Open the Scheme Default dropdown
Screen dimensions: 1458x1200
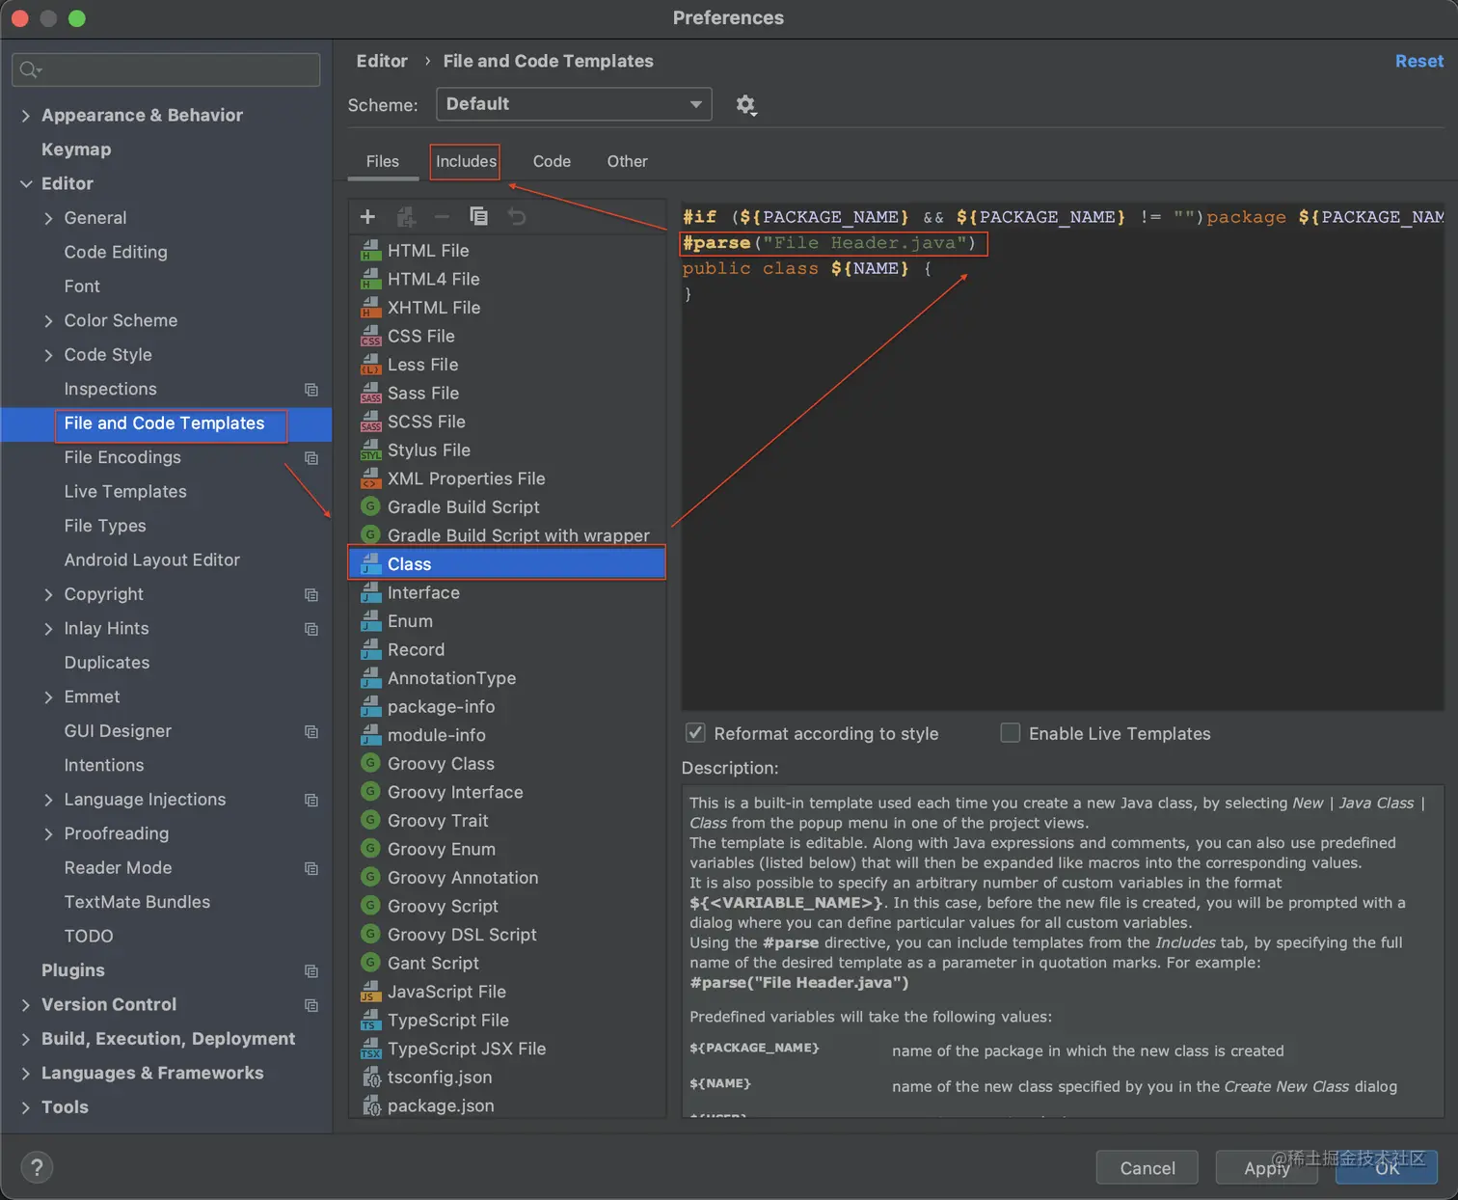[574, 104]
